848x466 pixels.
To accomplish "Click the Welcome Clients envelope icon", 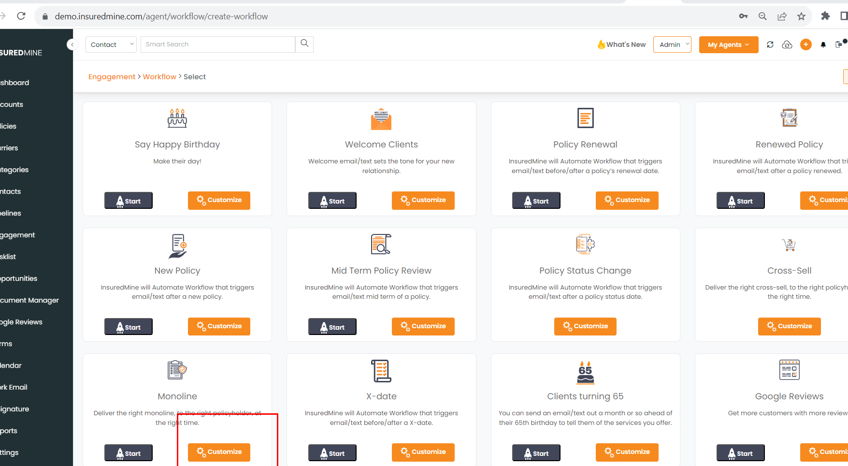I will (381, 119).
